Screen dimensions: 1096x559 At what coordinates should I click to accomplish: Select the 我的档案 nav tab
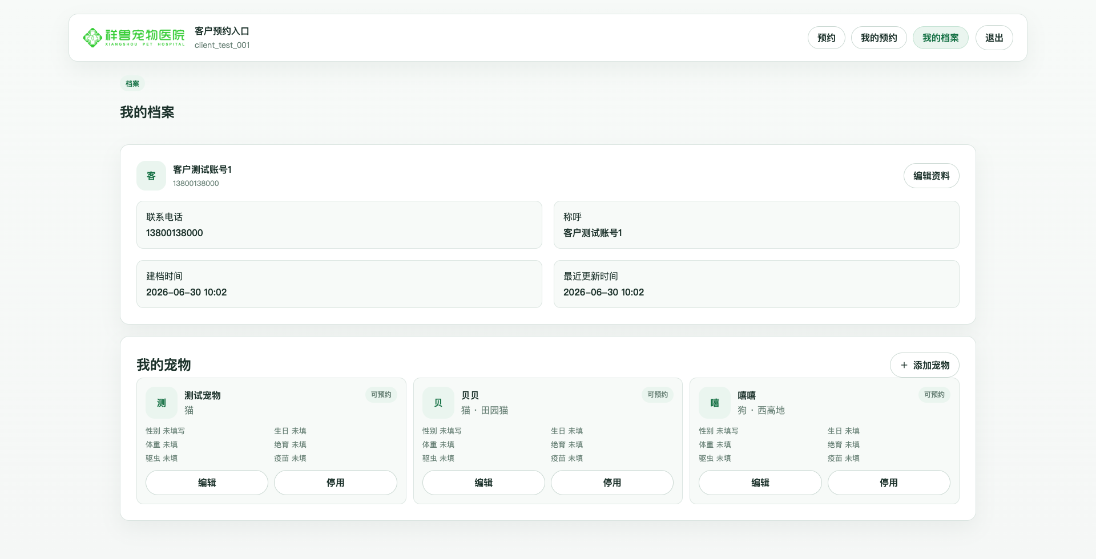click(941, 38)
